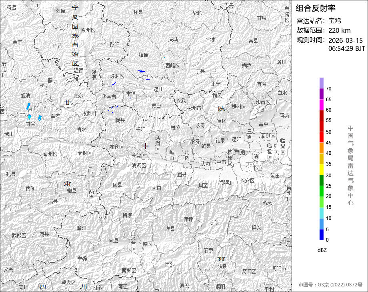
Task: Click the 审图号 GS京 (2022) 0372号 text
Action: (x=330, y=285)
